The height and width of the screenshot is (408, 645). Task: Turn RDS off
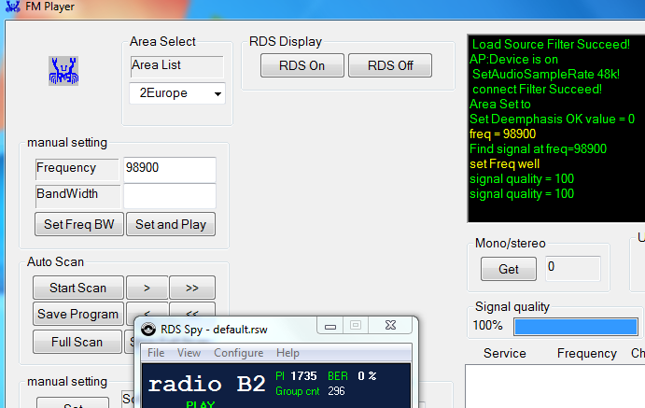390,65
